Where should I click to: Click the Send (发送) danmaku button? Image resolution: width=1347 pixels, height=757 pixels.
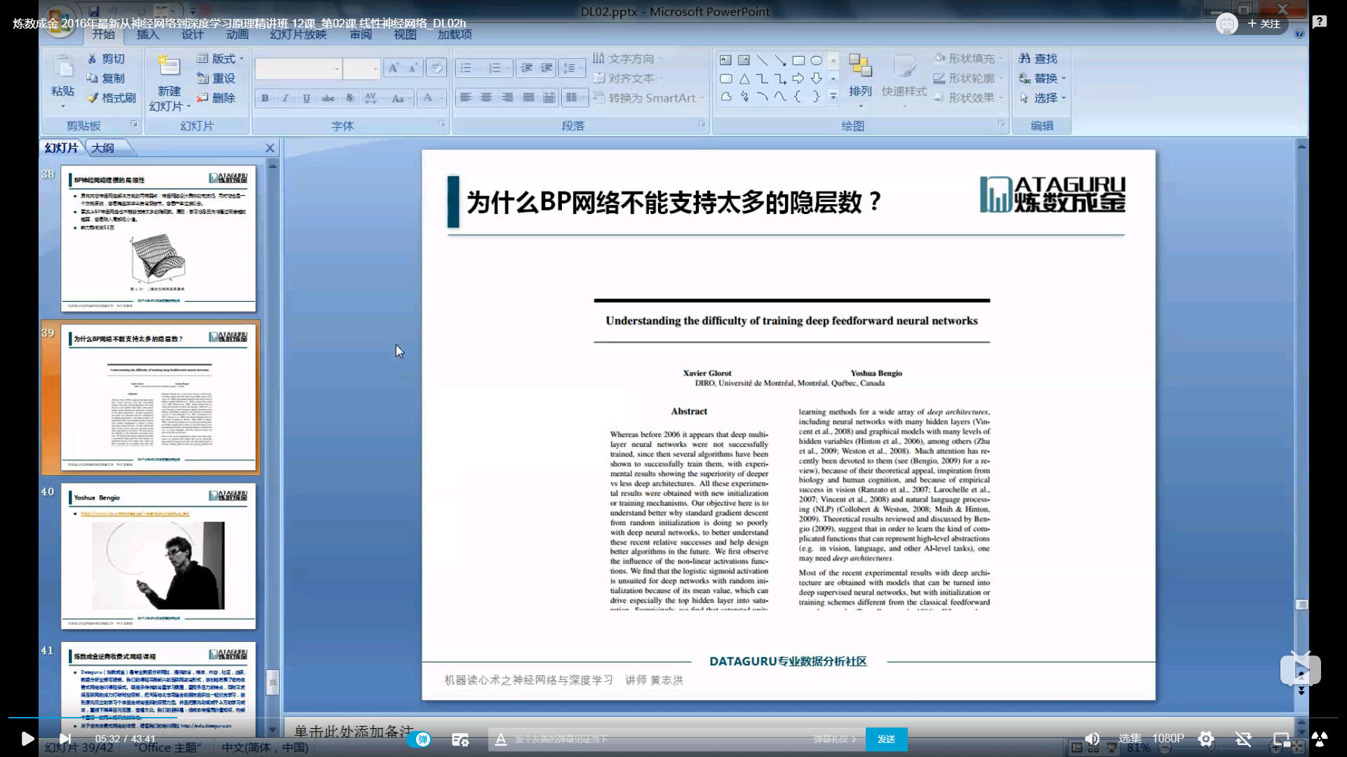pyautogui.click(x=886, y=739)
